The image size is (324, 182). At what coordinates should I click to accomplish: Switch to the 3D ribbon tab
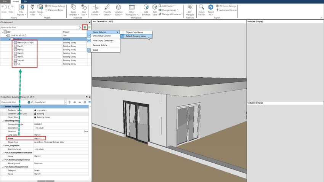tap(25, 2)
